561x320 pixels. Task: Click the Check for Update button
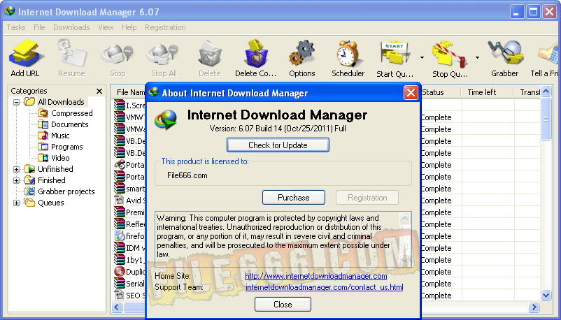click(278, 145)
